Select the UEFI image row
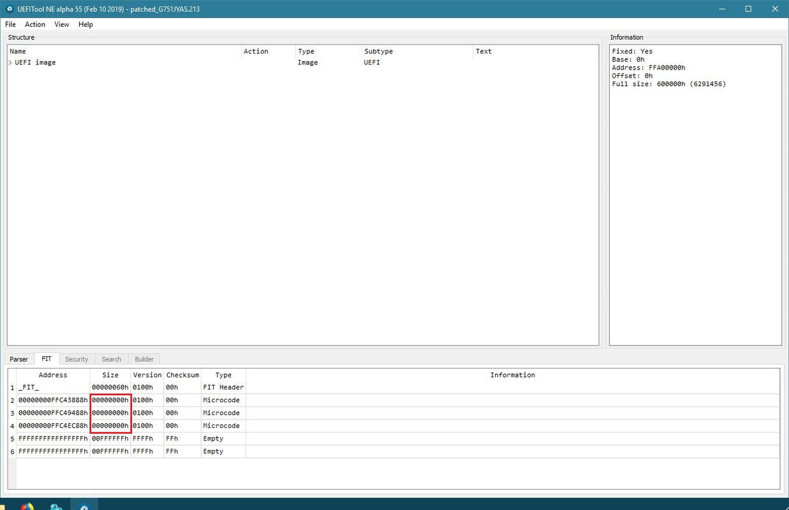Image resolution: width=789 pixels, height=510 pixels. click(x=303, y=62)
